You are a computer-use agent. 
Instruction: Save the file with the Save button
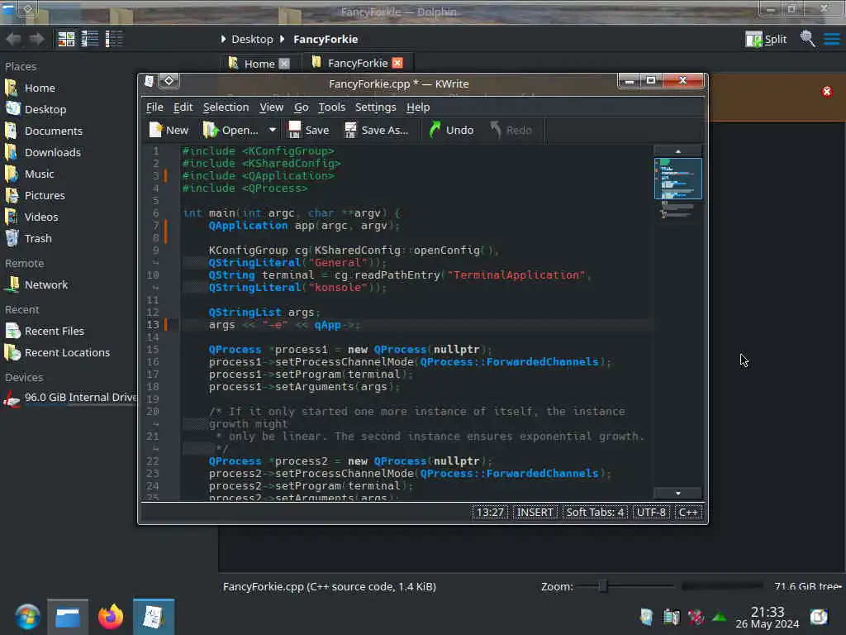(x=309, y=130)
